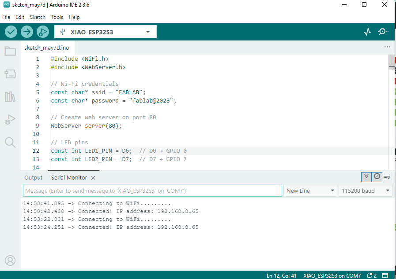Image resolution: width=396 pixels, height=279 pixels.
Task: Click the #include <WiFi.h> line
Action: coord(79,59)
